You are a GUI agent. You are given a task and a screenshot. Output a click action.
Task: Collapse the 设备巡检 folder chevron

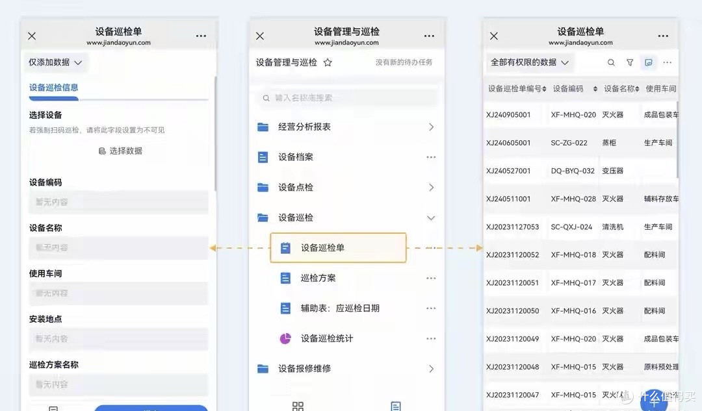(431, 218)
